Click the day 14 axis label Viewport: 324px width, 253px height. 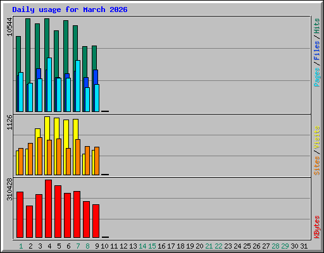[x=142, y=246]
